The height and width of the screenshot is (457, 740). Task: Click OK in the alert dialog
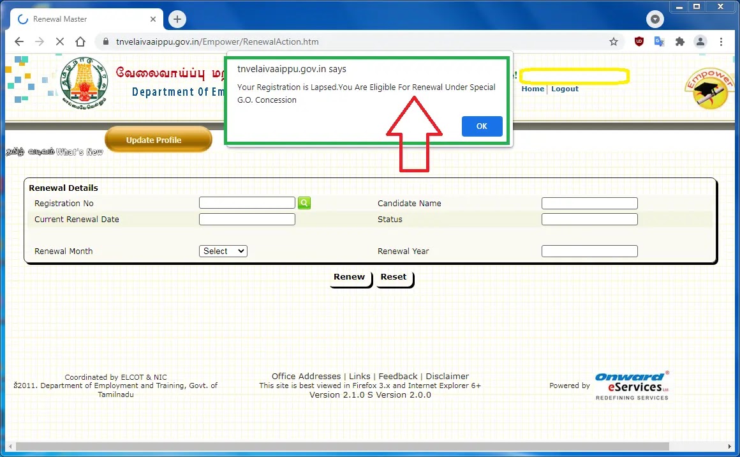pyautogui.click(x=482, y=126)
